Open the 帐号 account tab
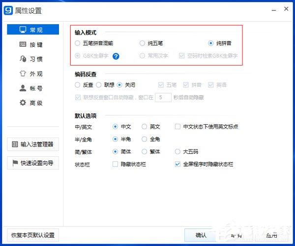295x246 pixels. [31, 88]
